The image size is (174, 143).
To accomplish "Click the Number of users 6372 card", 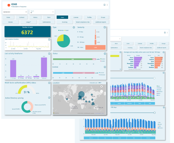I will (27, 32).
